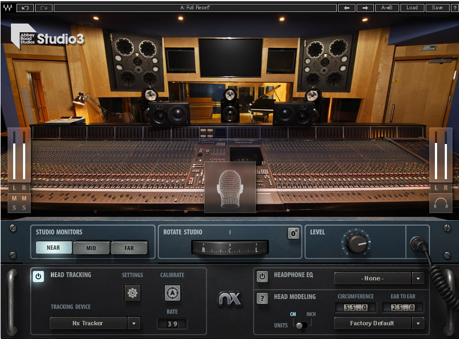
Task: Click the Load preset button
Action: [412, 8]
